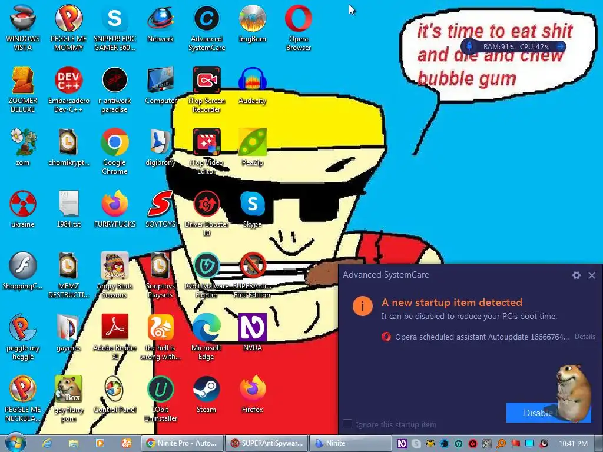Tick the Ignore this startup item checkbox
Image resolution: width=603 pixels, height=452 pixels.
pyautogui.click(x=347, y=424)
